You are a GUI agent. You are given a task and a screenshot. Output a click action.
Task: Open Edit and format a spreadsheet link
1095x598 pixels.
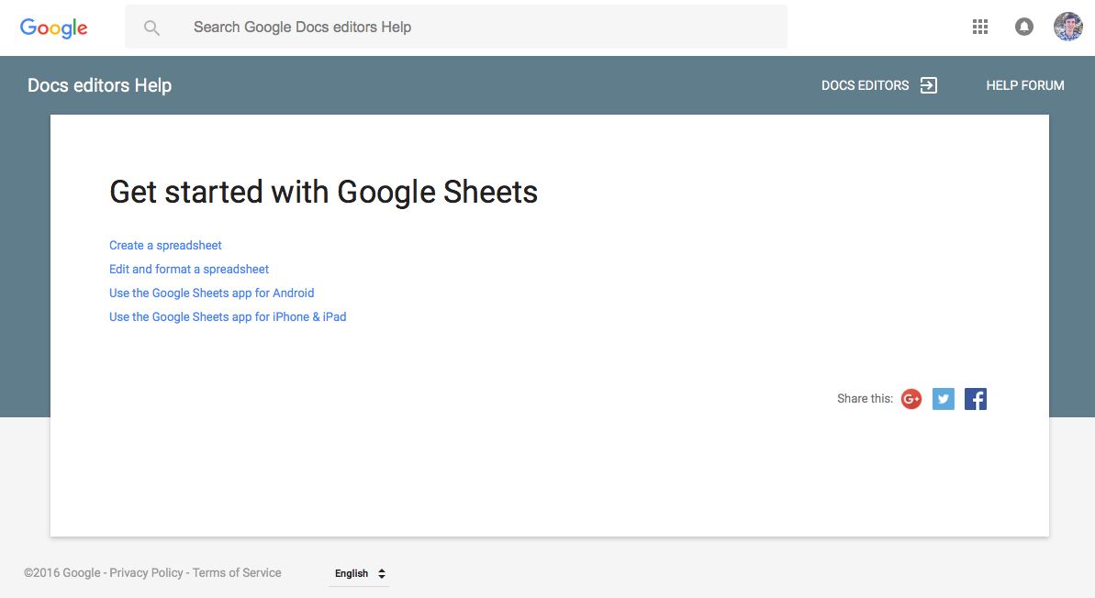189,269
